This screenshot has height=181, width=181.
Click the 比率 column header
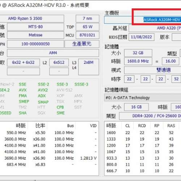(x=40, y=126)
